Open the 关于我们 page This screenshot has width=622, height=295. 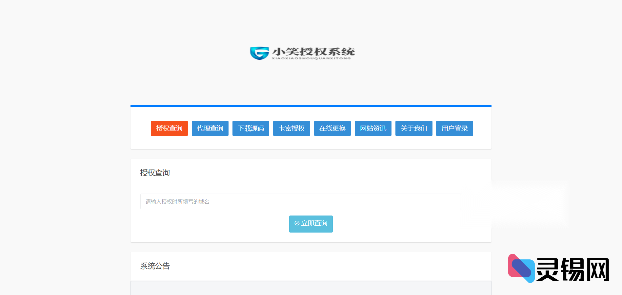click(x=413, y=128)
